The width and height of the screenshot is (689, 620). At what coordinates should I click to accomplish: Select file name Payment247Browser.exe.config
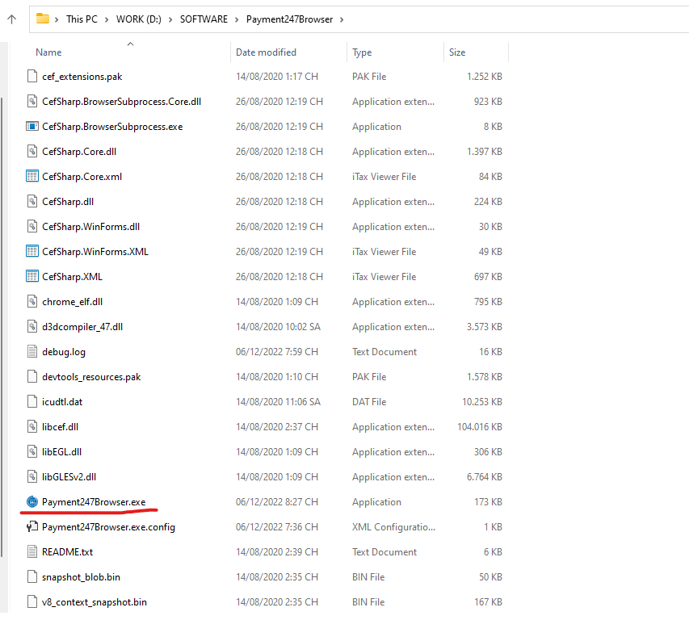point(108,527)
